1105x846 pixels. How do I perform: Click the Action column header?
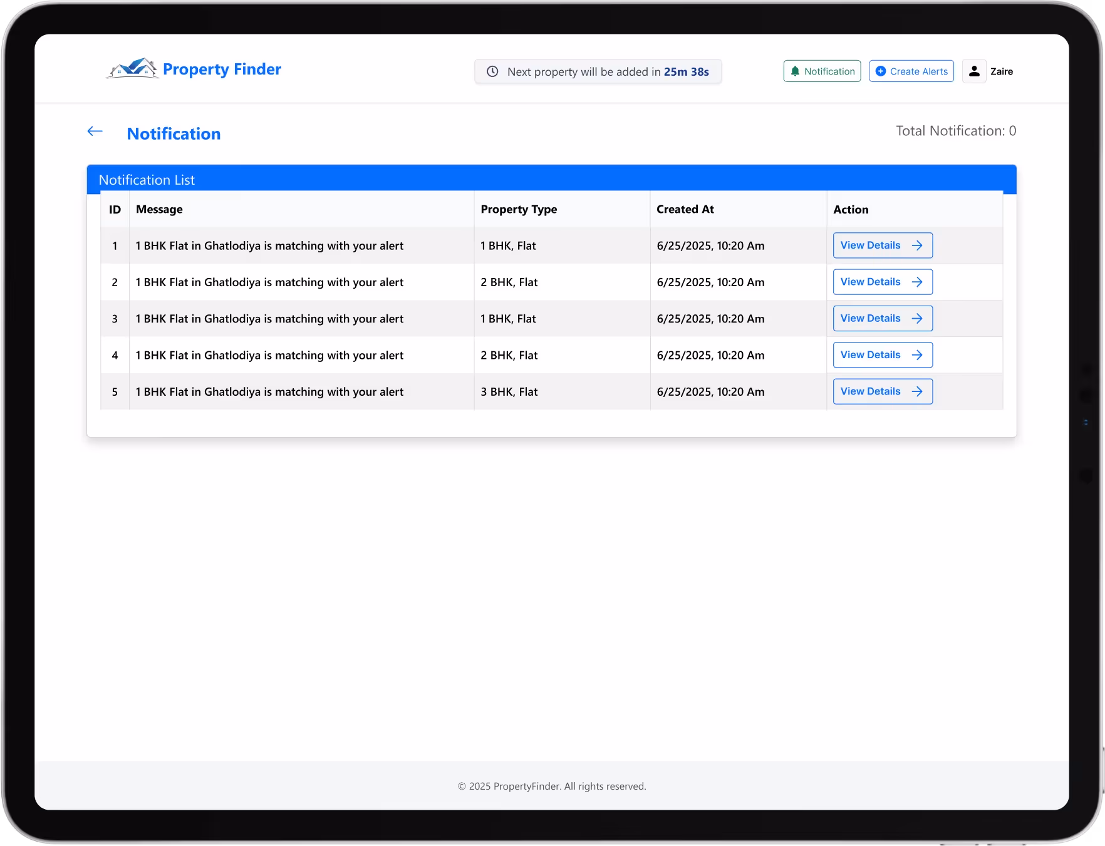coord(851,210)
